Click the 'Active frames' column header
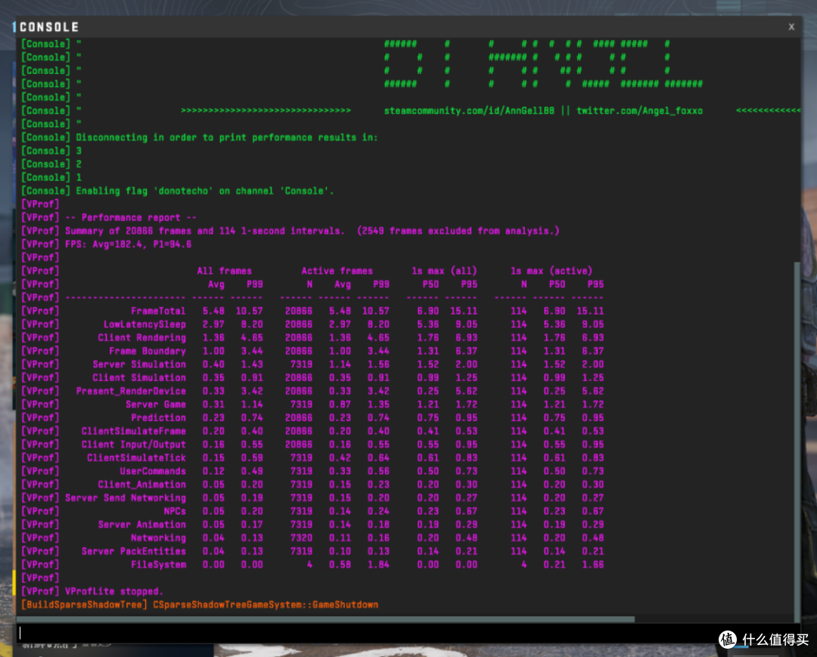 (x=337, y=271)
